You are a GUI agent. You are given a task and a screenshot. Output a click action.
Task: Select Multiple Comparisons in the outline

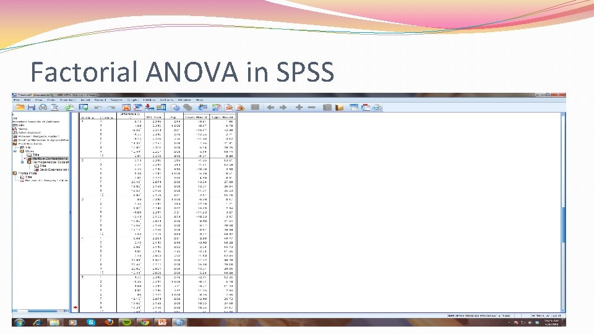50,158
